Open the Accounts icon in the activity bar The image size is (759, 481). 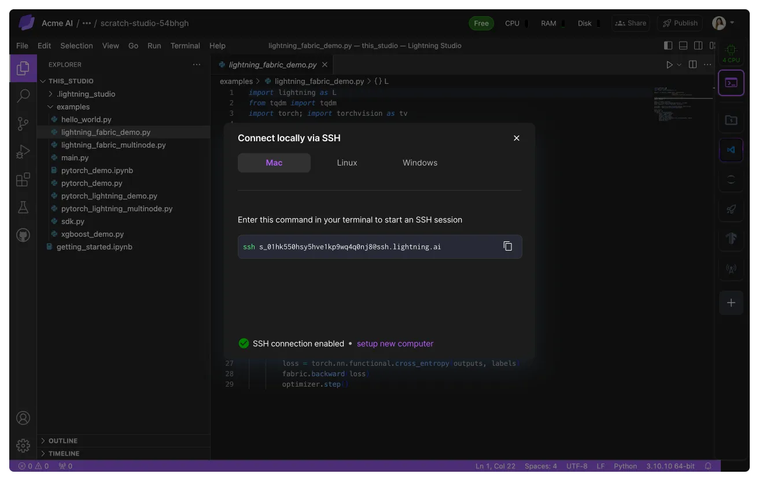pos(23,418)
